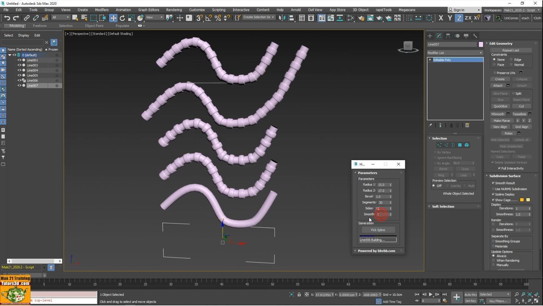Click the Line007 object color swatch
The height and width of the screenshot is (306, 543).
[x=481, y=44]
